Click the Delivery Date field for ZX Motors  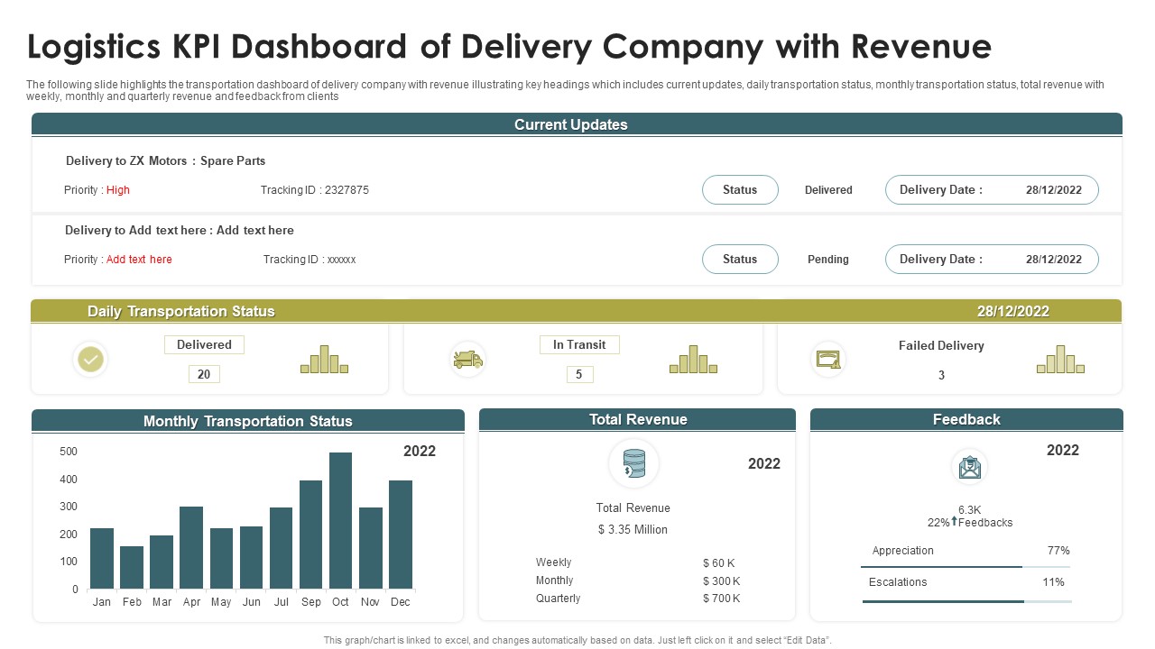[992, 190]
